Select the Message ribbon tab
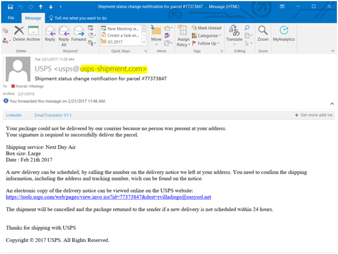The width and height of the screenshot is (338, 254). coord(33,18)
